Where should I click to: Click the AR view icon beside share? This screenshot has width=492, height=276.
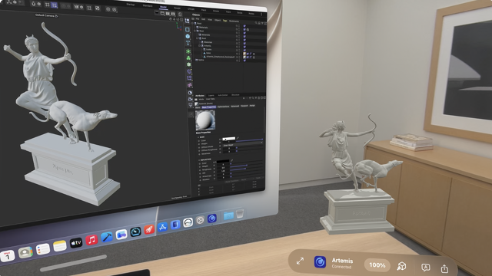(x=425, y=268)
